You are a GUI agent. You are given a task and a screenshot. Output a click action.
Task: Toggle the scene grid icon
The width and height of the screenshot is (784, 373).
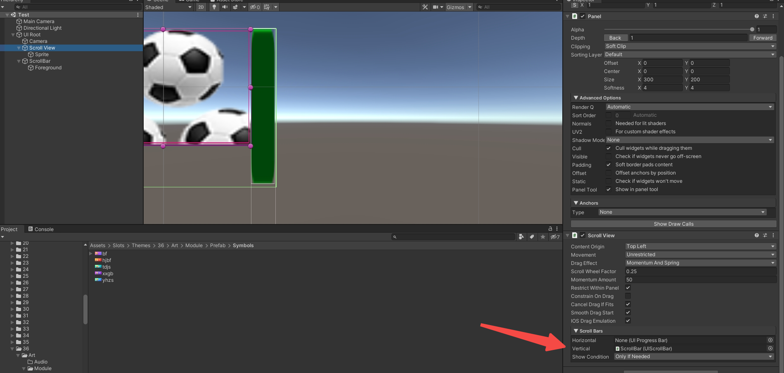[x=267, y=7]
